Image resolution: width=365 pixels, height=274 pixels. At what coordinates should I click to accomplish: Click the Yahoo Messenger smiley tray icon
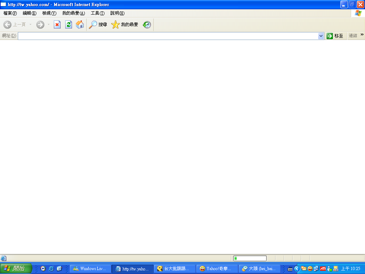[x=310, y=269]
